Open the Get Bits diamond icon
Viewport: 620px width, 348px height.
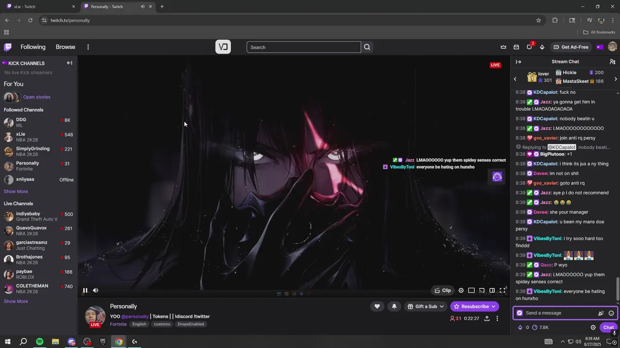pyautogui.click(x=542, y=47)
